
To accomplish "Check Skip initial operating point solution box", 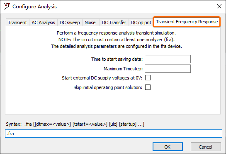I will pyautogui.click(x=148, y=87).
